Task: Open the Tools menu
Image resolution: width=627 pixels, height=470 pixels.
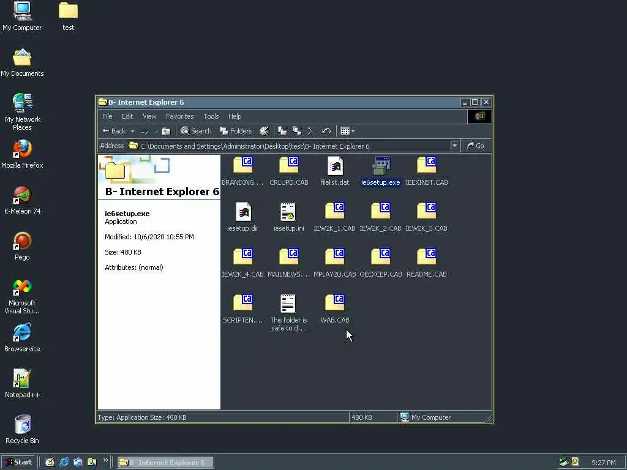Action: point(211,116)
